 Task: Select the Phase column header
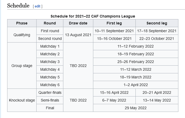(x=22, y=23)
